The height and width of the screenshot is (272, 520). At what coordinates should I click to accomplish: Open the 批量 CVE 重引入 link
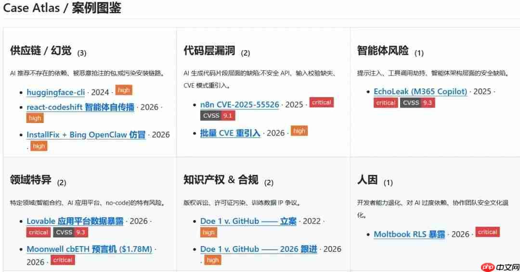pyautogui.click(x=230, y=133)
